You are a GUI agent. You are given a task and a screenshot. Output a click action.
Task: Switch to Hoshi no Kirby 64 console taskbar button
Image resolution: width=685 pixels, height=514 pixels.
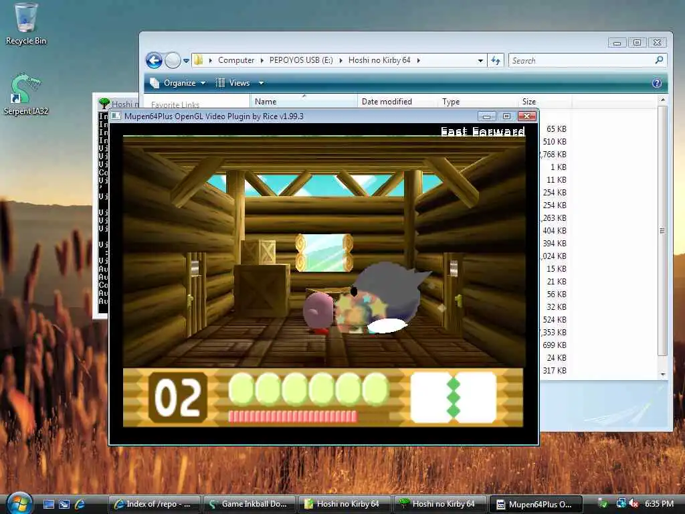pyautogui.click(x=440, y=504)
